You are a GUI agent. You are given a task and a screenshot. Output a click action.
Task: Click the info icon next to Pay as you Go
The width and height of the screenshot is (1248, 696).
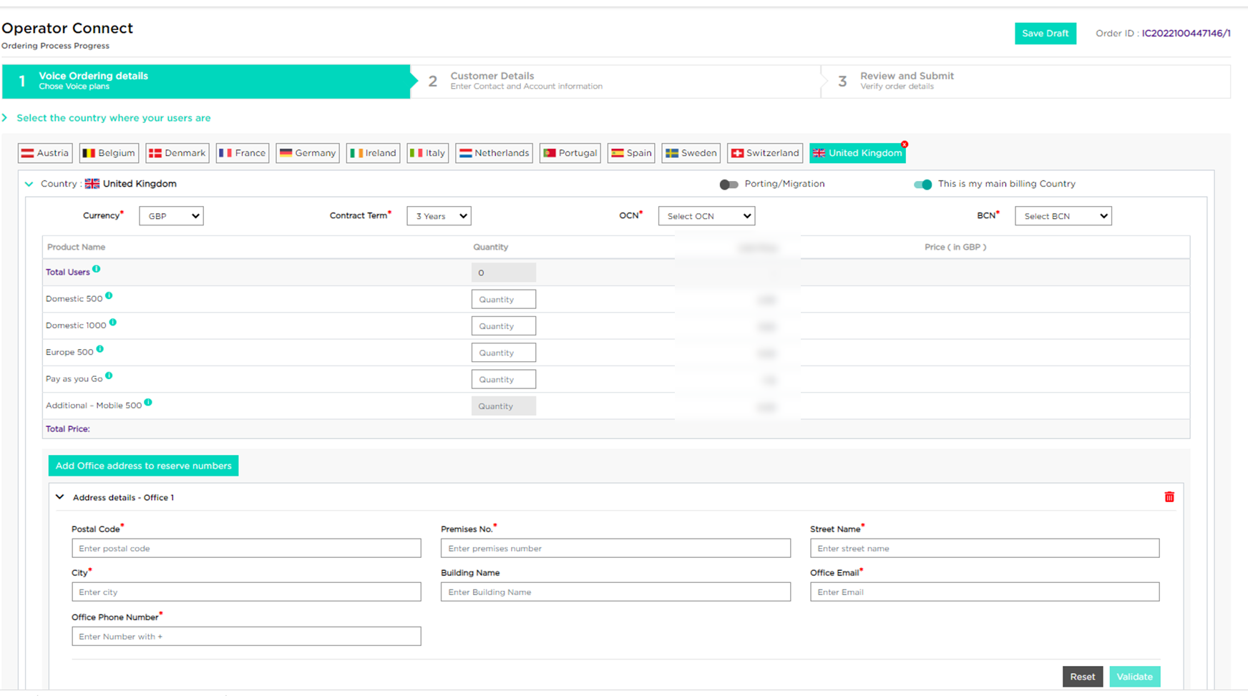coord(108,375)
